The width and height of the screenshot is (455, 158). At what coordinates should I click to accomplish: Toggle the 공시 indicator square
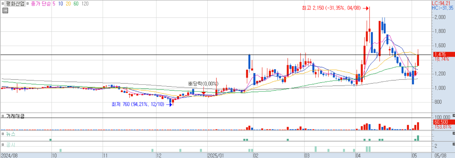click(x=3, y=145)
